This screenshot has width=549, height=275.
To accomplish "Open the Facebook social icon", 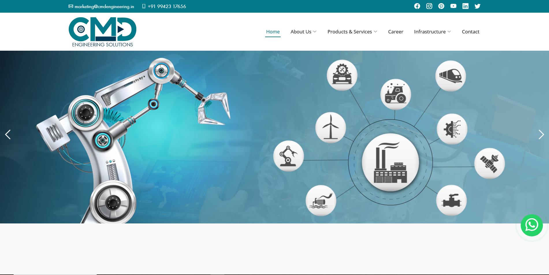I will click(x=417, y=6).
